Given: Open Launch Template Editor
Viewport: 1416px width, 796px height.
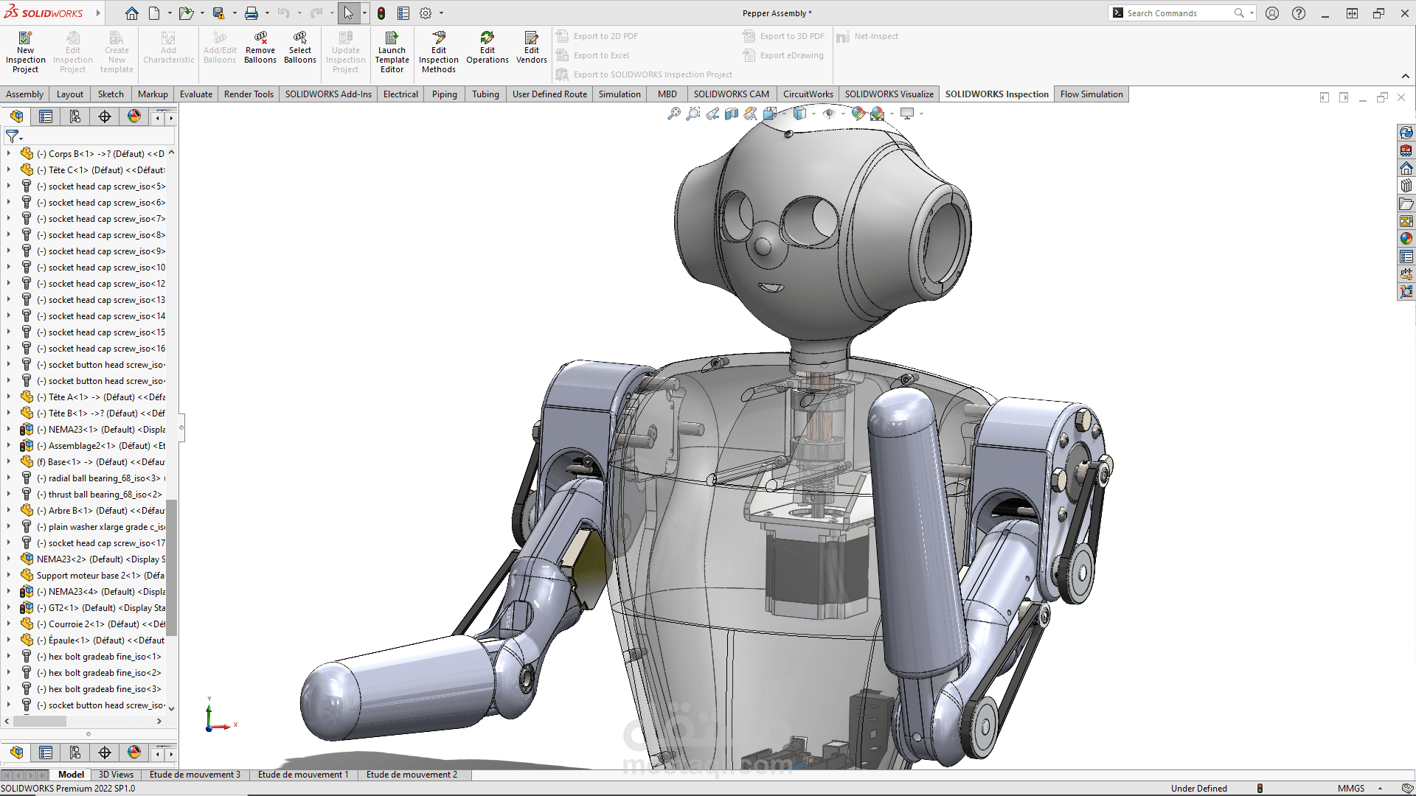Looking at the screenshot, I should pyautogui.click(x=392, y=52).
